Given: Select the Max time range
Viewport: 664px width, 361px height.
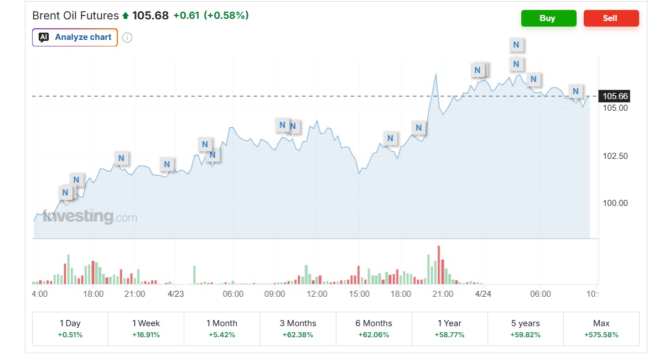Looking at the screenshot, I should tap(601, 329).
